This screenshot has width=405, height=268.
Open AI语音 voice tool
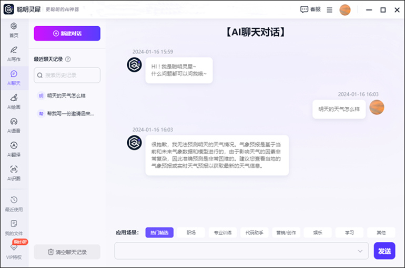coord(14,126)
